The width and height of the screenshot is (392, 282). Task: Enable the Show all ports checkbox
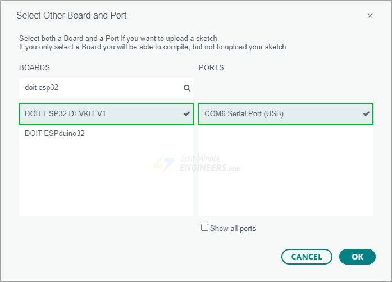pyautogui.click(x=205, y=228)
